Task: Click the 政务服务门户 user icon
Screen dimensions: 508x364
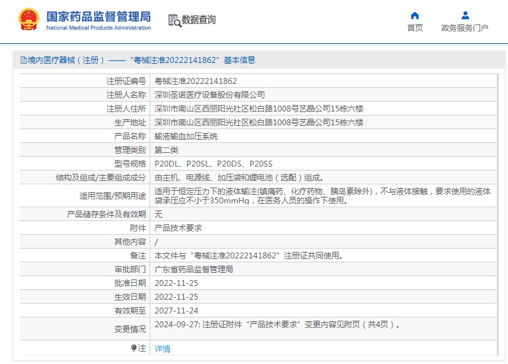Action: pyautogui.click(x=465, y=15)
